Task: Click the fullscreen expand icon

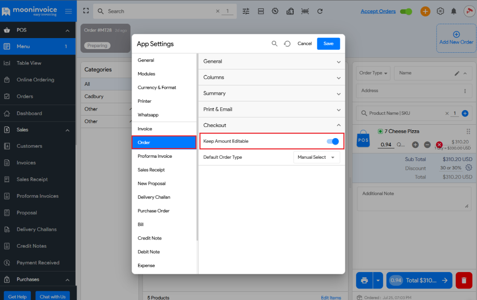Action: [86, 11]
